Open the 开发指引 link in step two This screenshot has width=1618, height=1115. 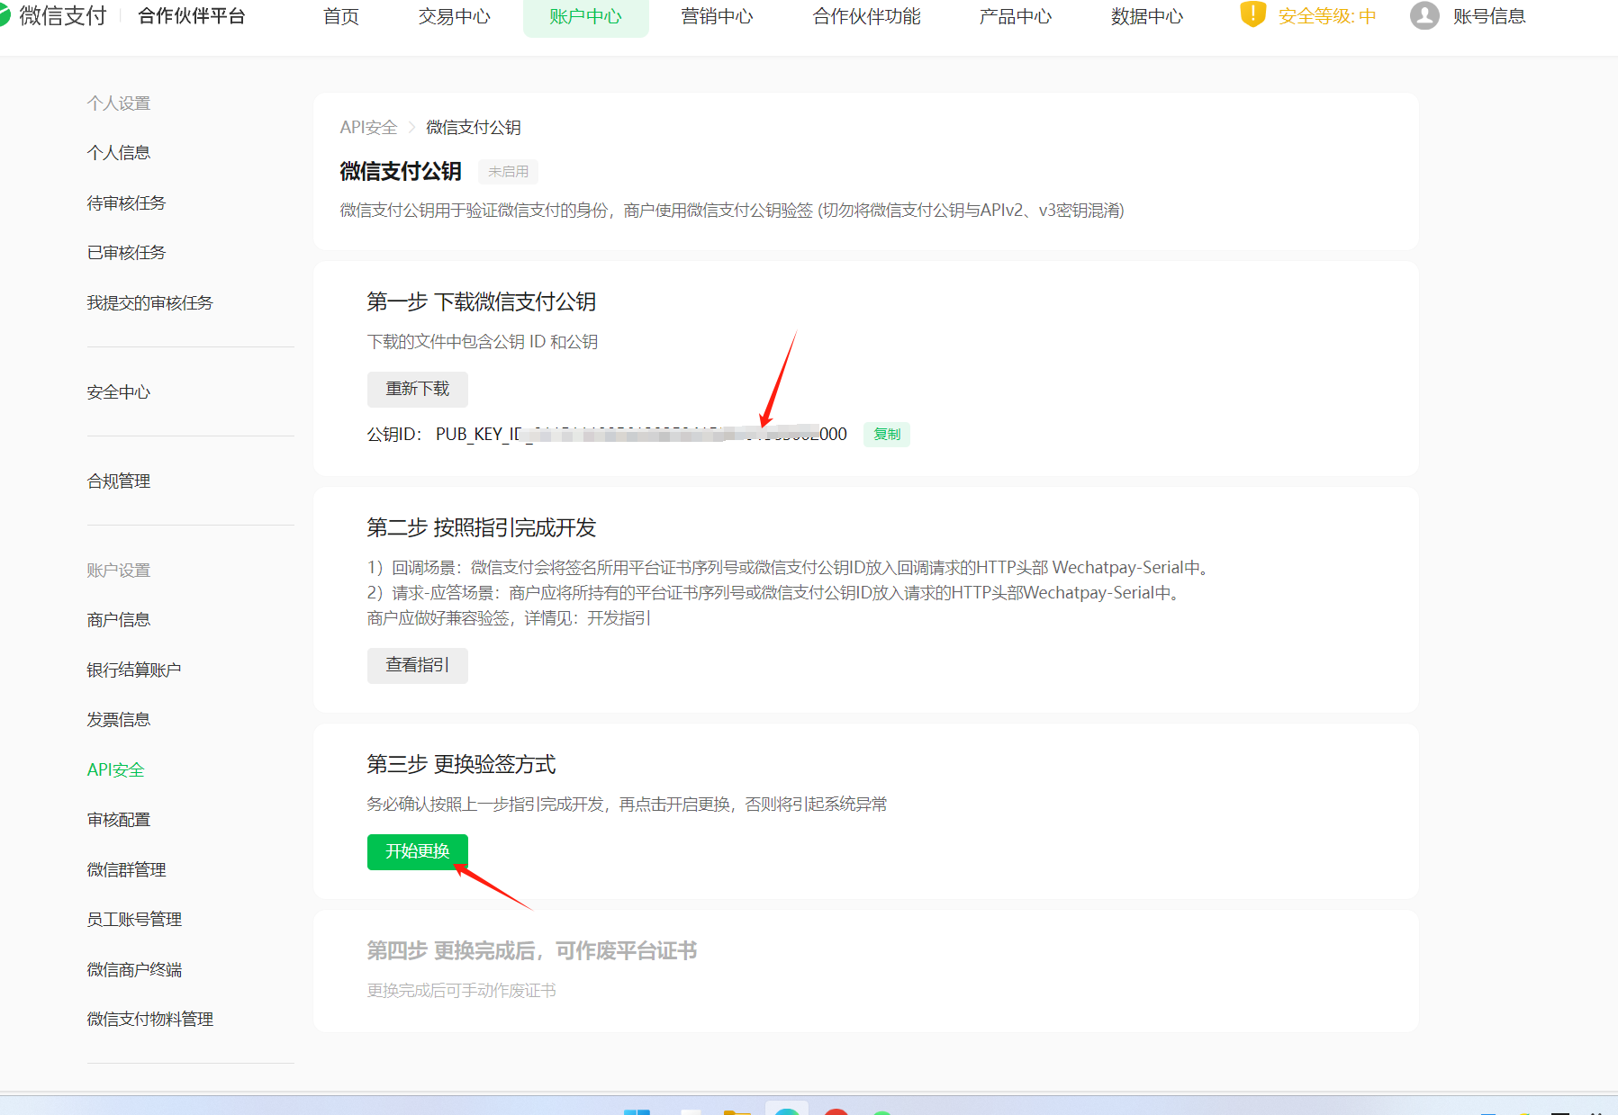(619, 619)
